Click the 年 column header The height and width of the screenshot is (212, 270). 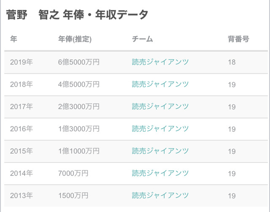tap(14, 40)
